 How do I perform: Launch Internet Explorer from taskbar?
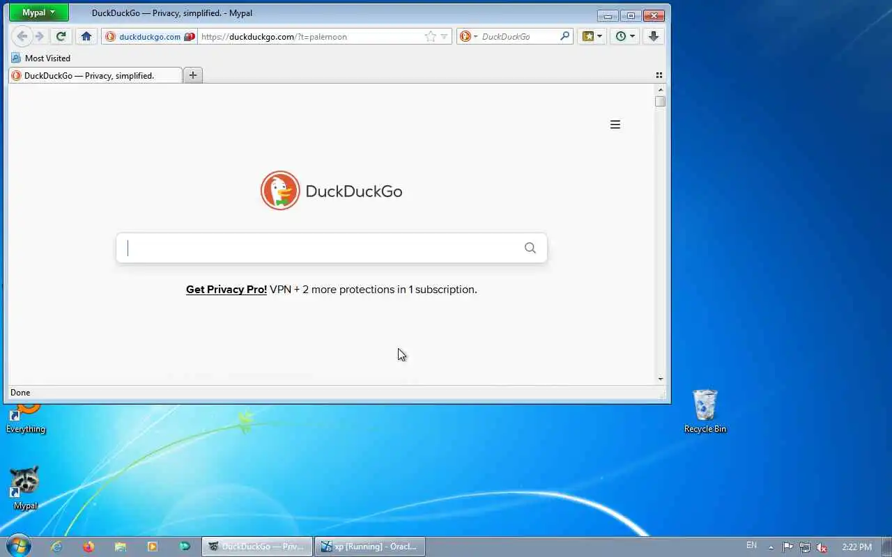pyautogui.click(x=56, y=547)
